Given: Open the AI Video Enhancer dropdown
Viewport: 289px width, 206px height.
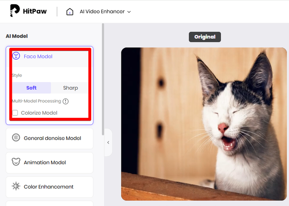Looking at the screenshot, I should coord(105,11).
